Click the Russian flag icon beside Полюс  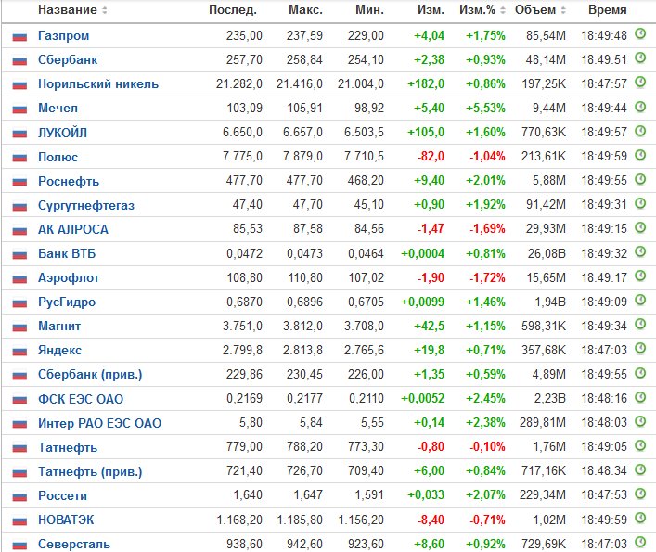click(19, 158)
